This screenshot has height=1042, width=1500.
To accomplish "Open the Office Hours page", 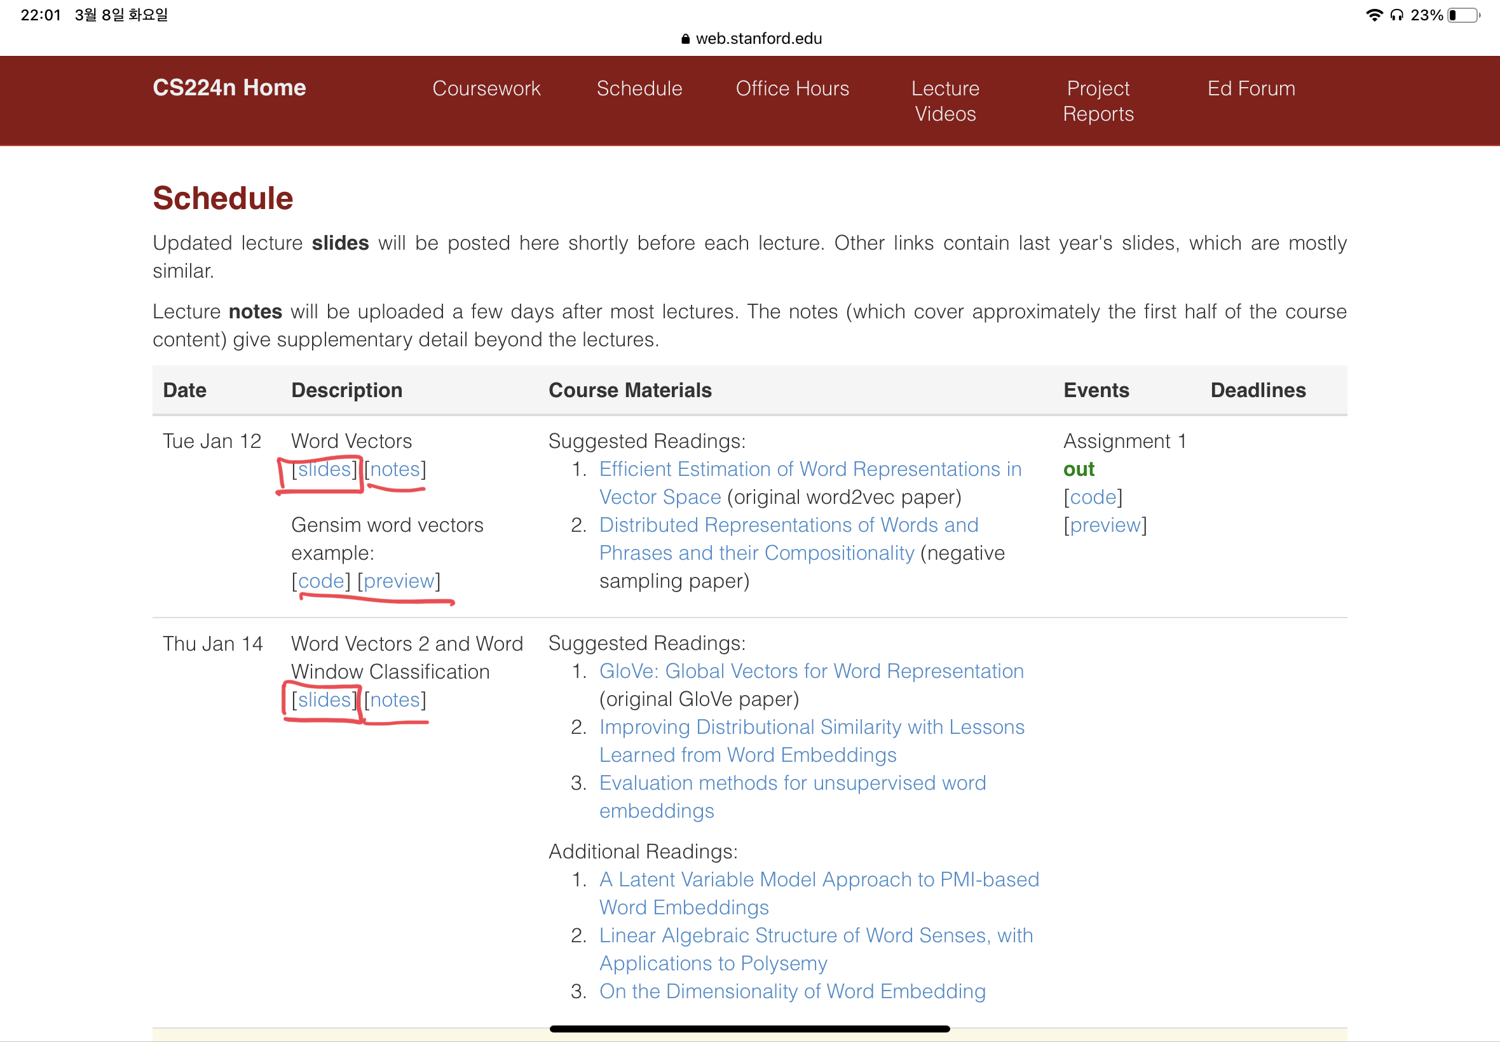I will click(792, 89).
